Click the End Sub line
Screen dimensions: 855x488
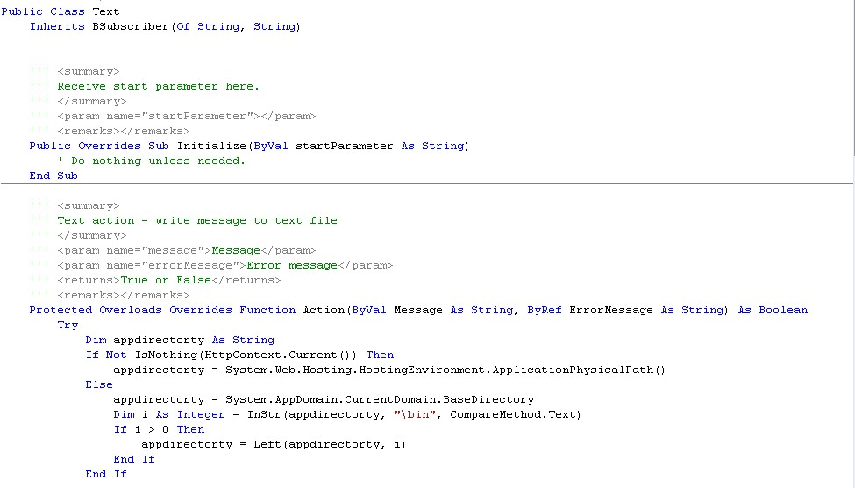(53, 176)
